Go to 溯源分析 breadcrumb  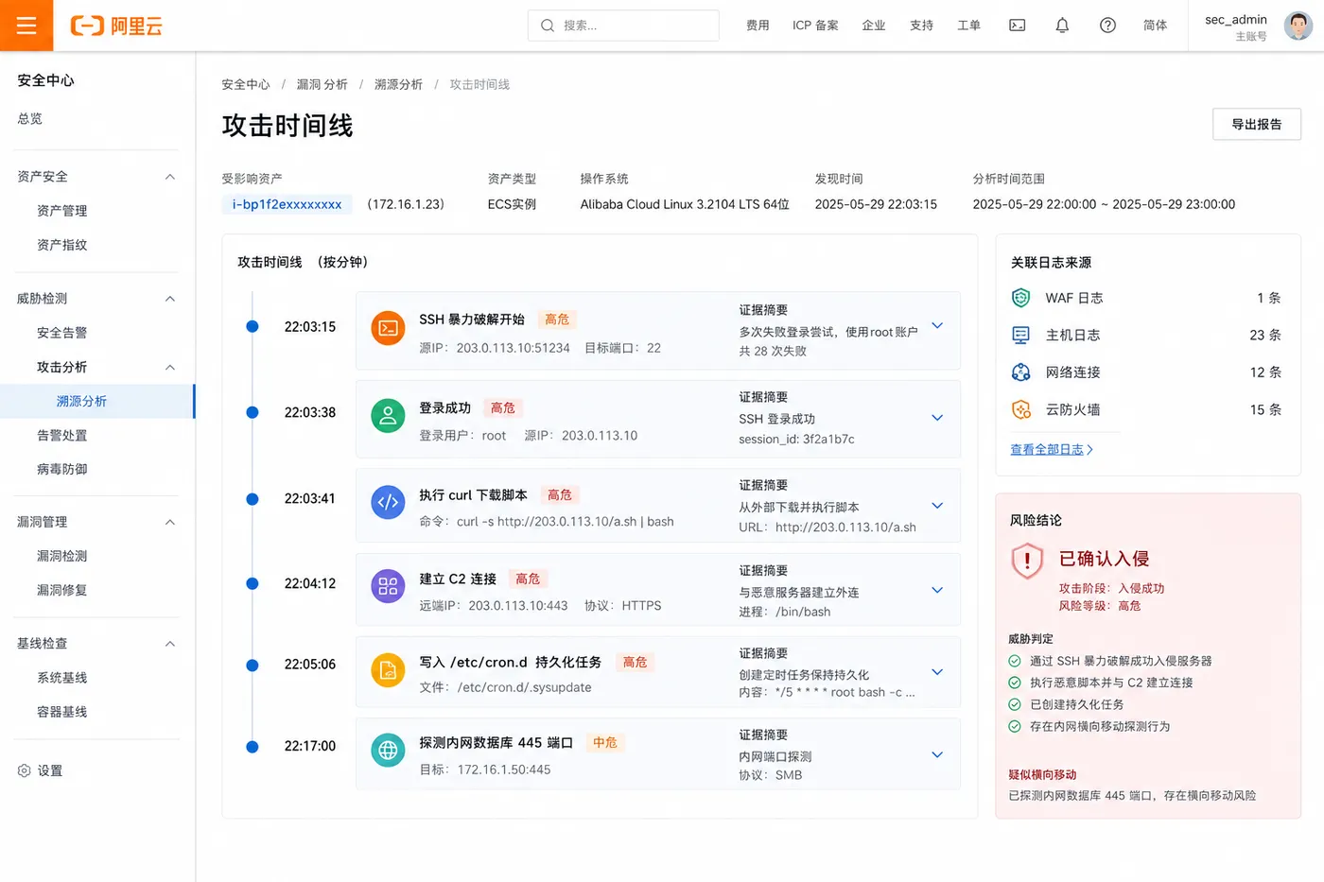pos(399,84)
